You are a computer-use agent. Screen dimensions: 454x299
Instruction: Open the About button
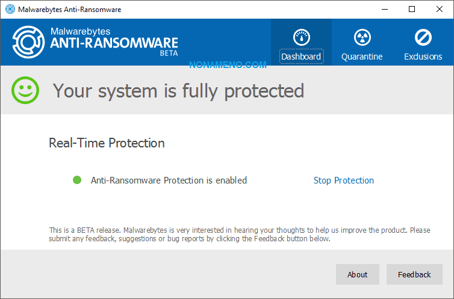357,274
